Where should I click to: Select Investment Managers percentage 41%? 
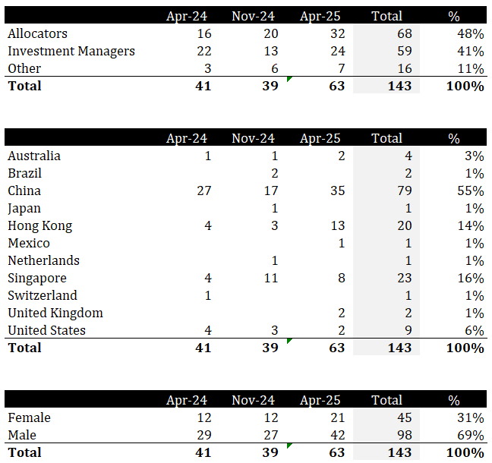pyautogui.click(x=470, y=51)
